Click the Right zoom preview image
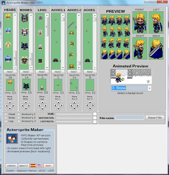The width and height of the screenshot is (169, 175). click(140, 48)
